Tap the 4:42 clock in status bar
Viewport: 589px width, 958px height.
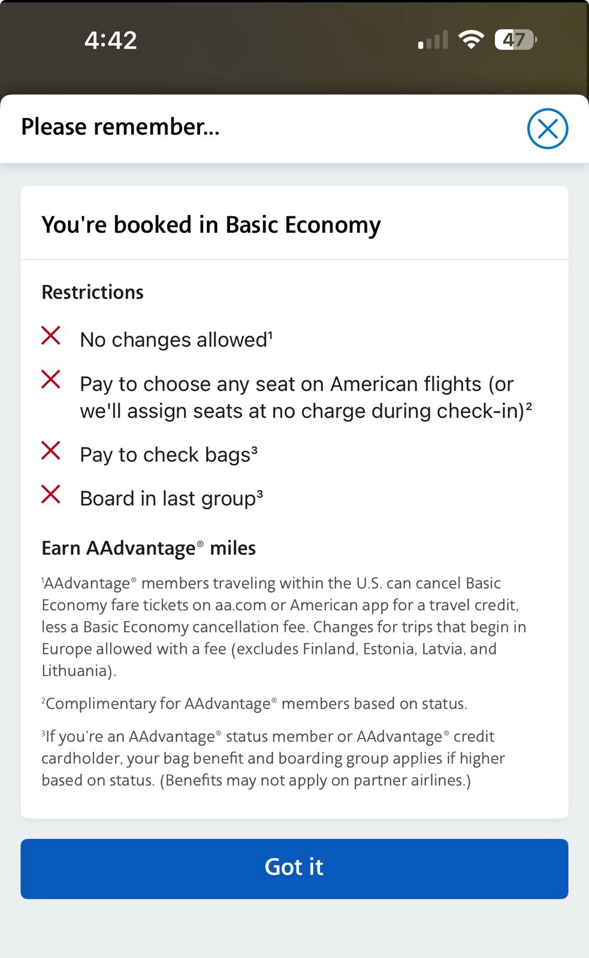[x=111, y=40]
